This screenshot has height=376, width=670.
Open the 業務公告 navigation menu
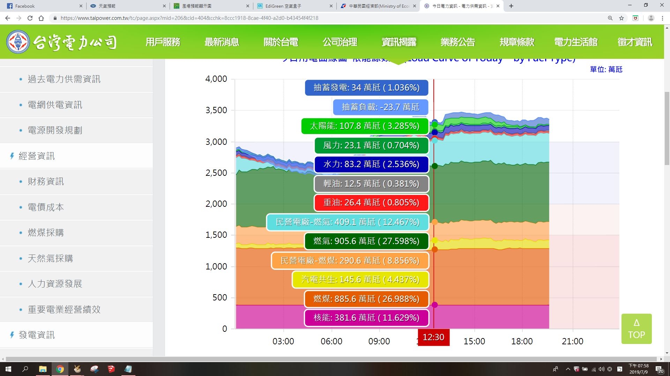(x=458, y=42)
